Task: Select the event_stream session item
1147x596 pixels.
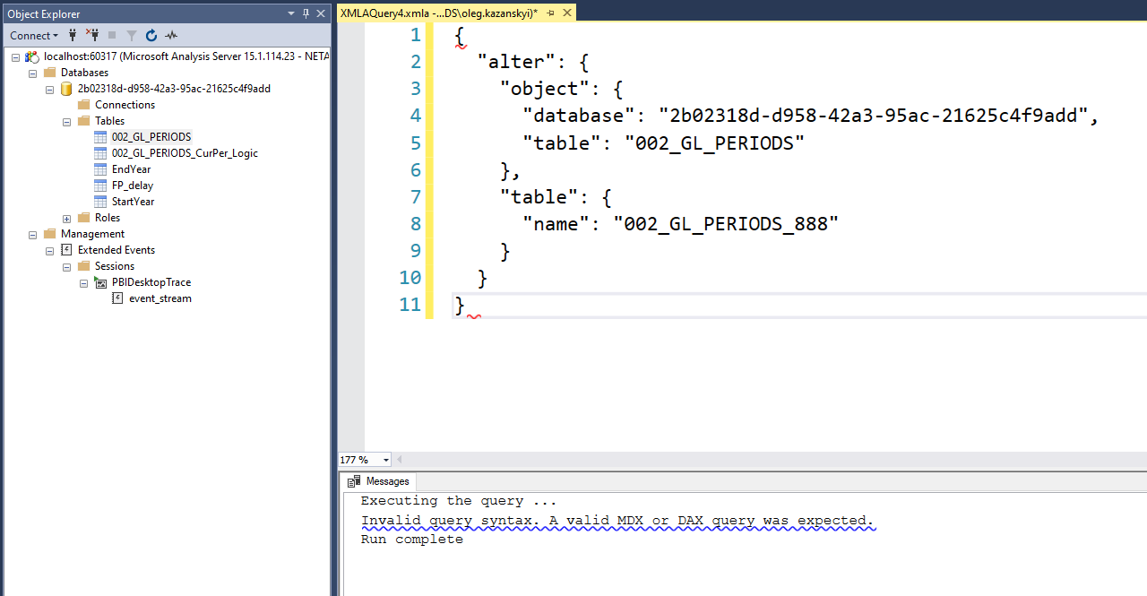Action: click(160, 298)
